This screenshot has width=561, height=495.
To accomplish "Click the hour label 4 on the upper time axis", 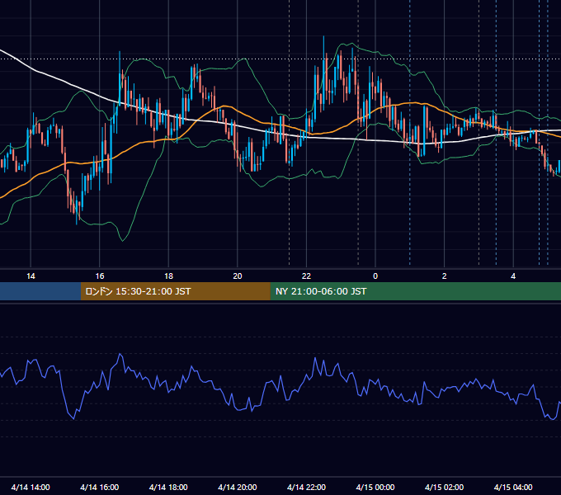I will [x=513, y=276].
